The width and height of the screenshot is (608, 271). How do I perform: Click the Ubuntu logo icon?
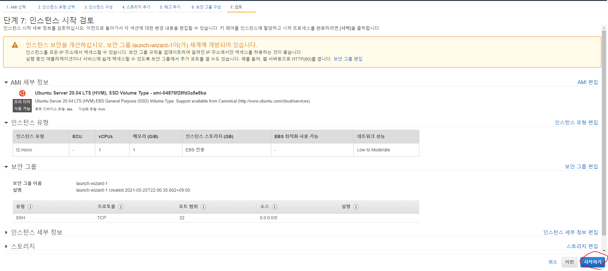[22, 93]
